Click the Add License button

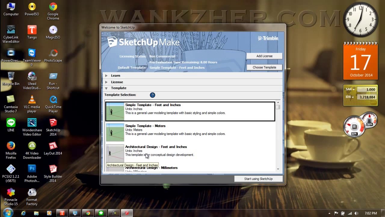[264, 56]
